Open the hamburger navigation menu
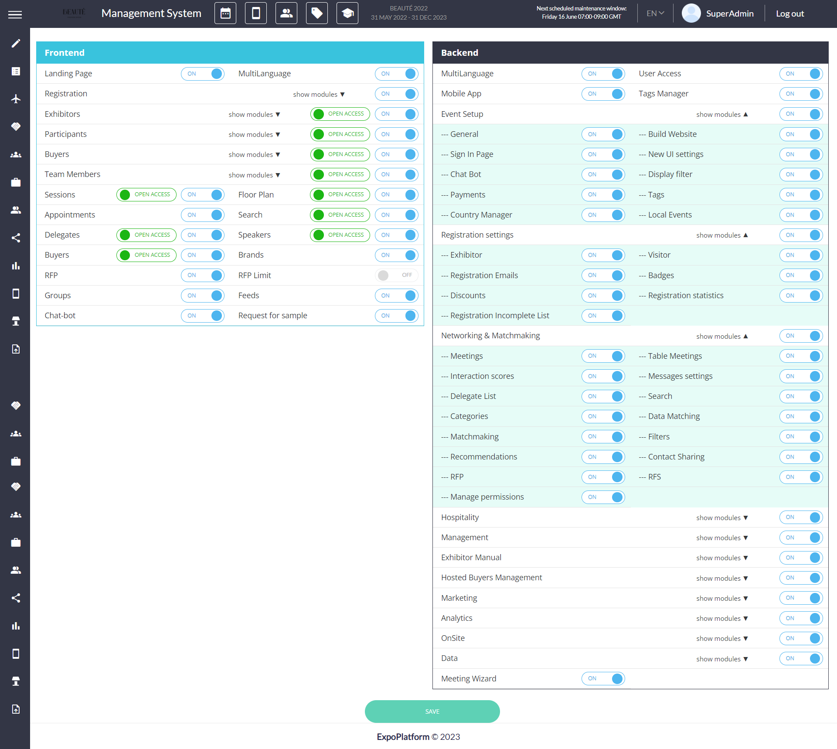Viewport: 837px width, 749px height. 15,14
